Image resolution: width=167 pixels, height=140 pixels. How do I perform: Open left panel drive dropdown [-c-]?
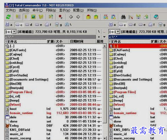[x=10, y=32]
